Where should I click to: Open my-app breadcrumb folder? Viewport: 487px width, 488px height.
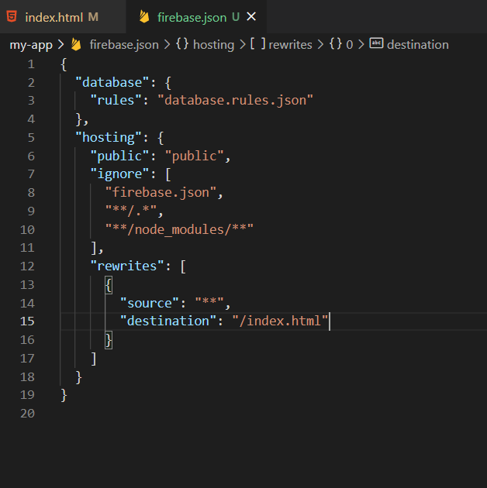click(31, 45)
